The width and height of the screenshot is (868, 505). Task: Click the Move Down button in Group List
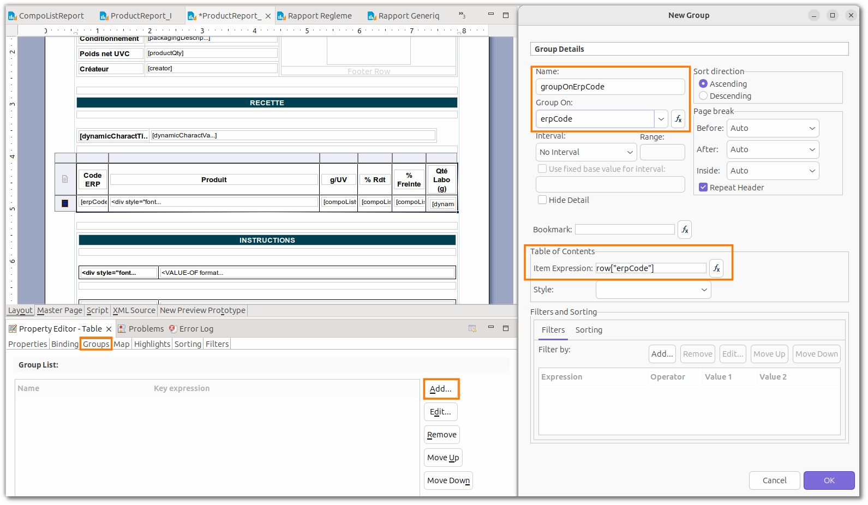tap(448, 480)
